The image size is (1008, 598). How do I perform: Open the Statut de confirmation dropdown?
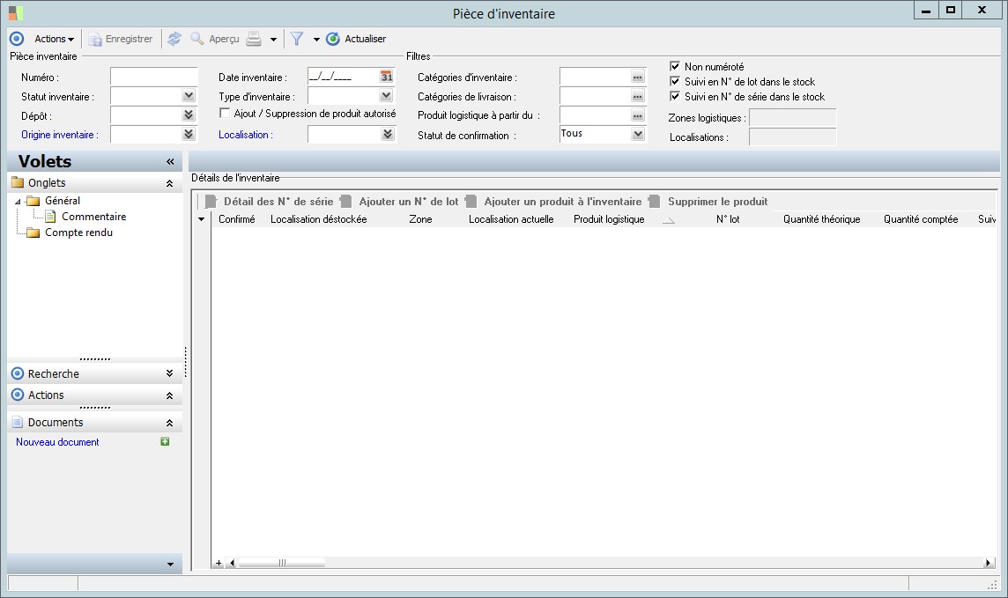(638, 134)
